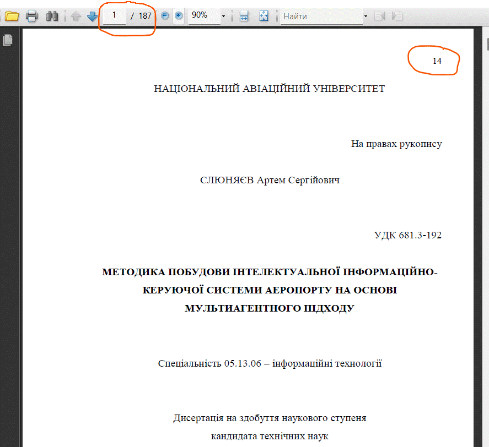Show the pages panel in sidebar
The image size is (489, 447).
(x=8, y=40)
